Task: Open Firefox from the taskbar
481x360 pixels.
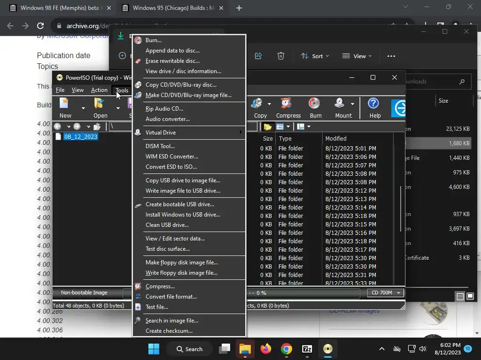Action: pyautogui.click(x=266, y=349)
